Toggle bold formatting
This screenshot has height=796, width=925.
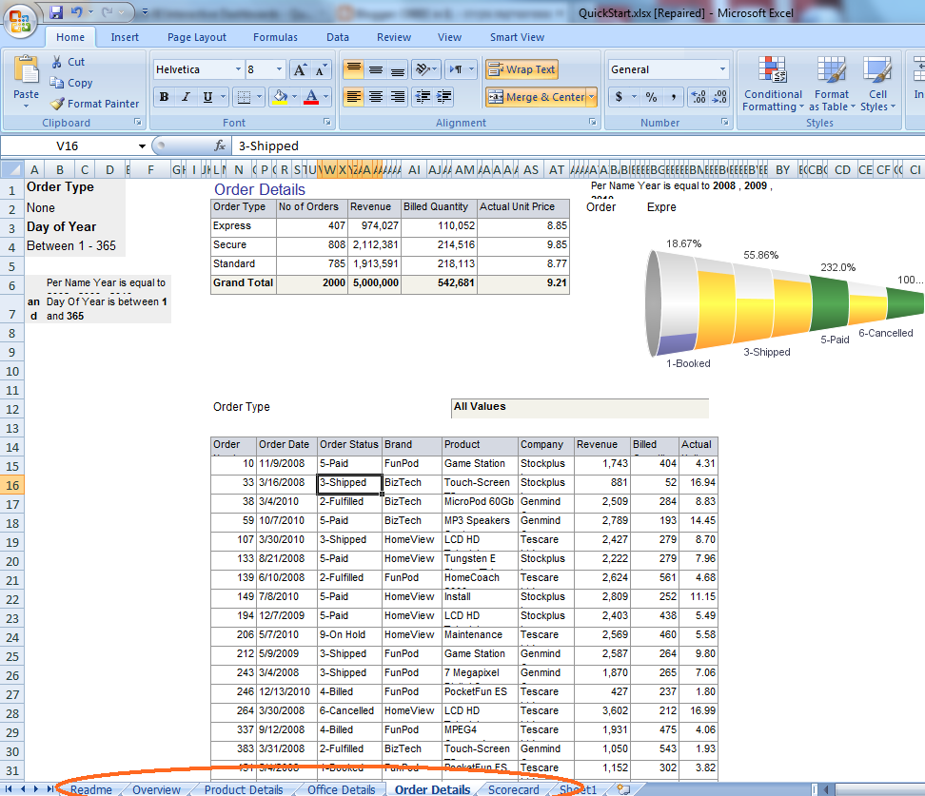pos(164,96)
